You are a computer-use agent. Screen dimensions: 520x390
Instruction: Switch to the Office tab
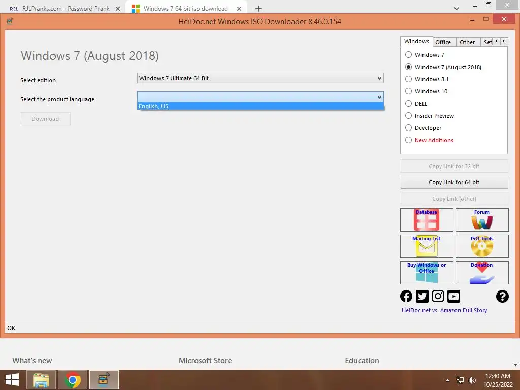[x=443, y=42]
